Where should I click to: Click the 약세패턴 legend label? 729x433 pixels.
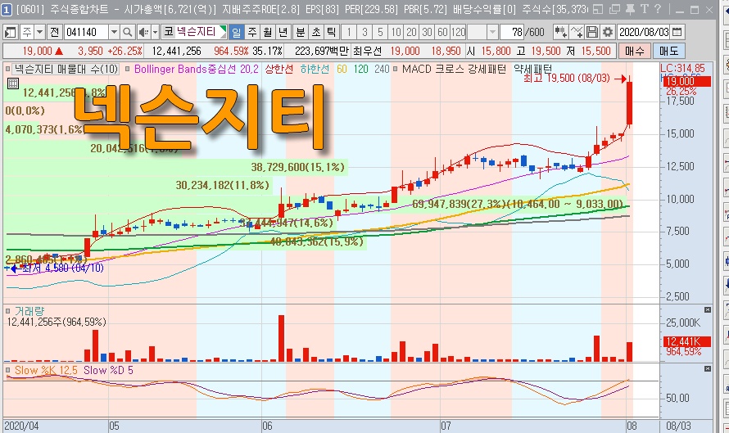[533, 70]
